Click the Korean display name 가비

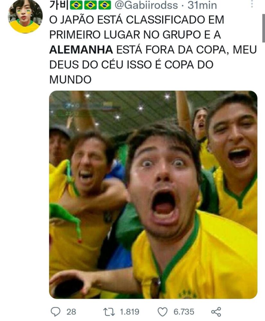tap(59, 5)
